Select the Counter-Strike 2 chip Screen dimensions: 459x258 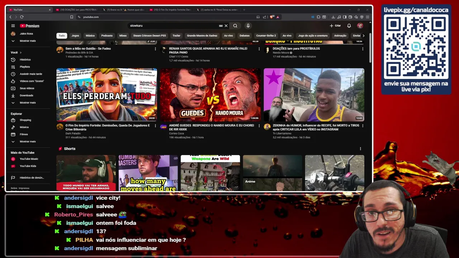pos(266,35)
